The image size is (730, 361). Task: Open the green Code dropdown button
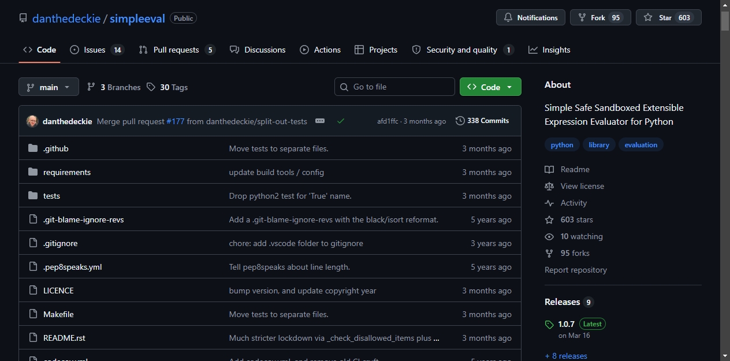tap(490, 87)
